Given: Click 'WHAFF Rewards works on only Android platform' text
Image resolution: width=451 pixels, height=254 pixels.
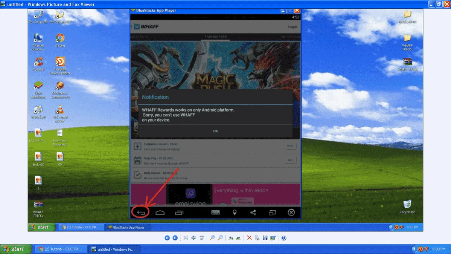Looking at the screenshot, I should pyautogui.click(x=188, y=110).
